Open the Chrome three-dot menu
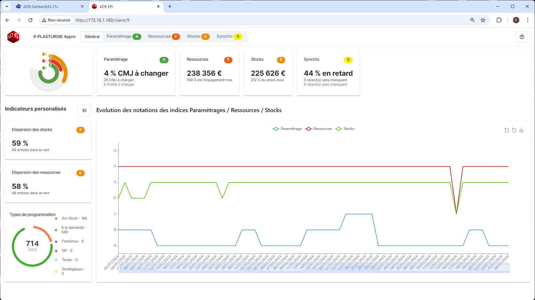The height and width of the screenshot is (300, 535). pos(528,20)
